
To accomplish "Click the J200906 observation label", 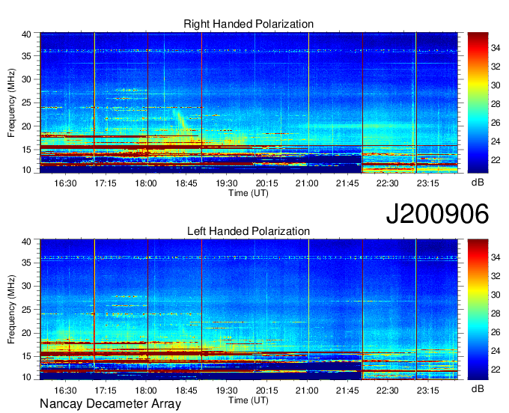I will click(x=437, y=213).
